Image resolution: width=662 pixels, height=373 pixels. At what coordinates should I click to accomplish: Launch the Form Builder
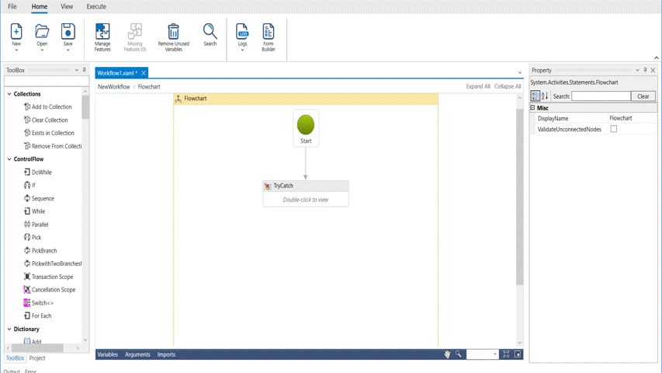[x=269, y=32]
